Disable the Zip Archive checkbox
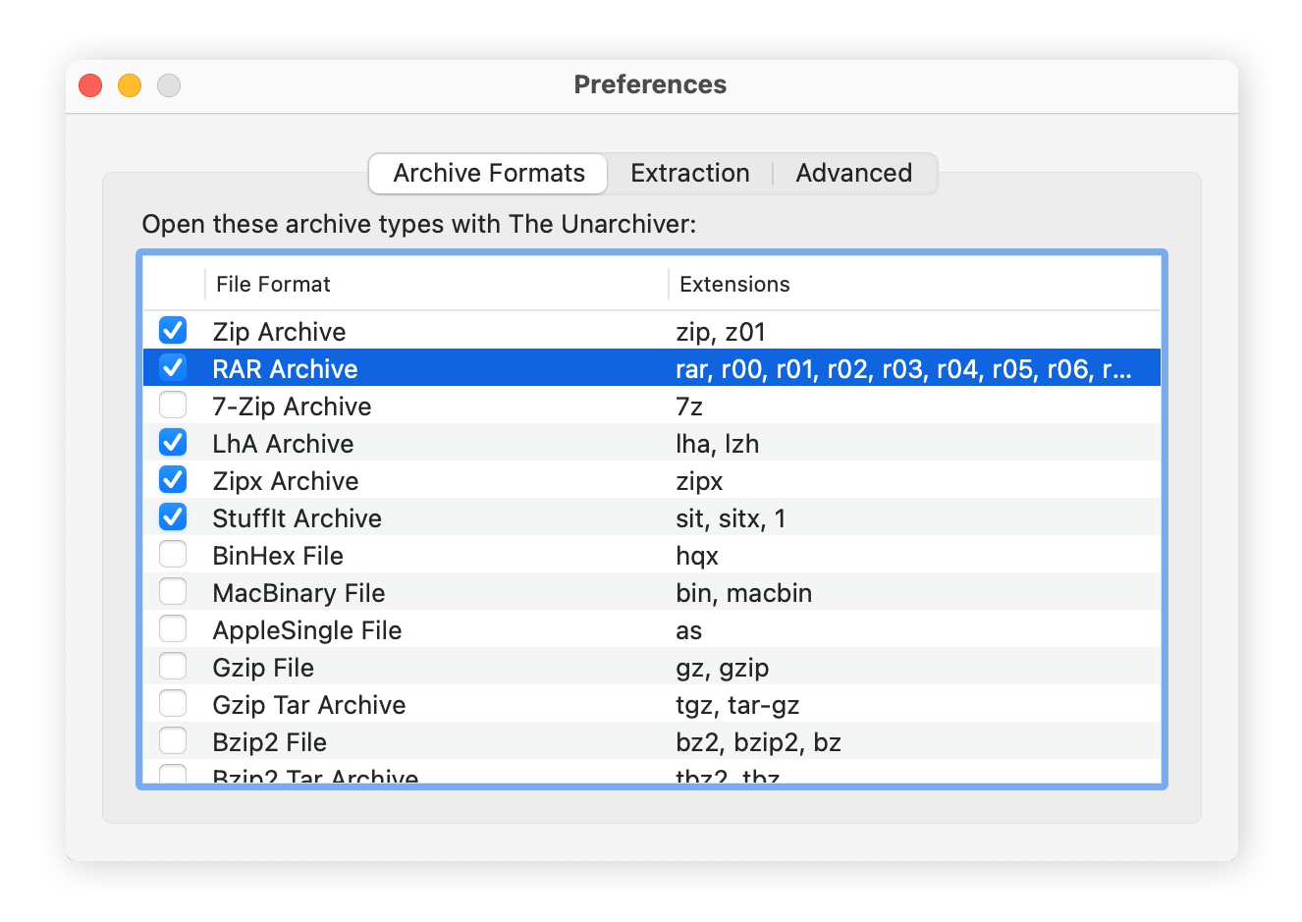1302x922 pixels. [x=173, y=331]
